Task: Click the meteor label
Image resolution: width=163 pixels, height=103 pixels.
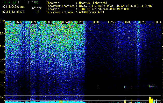Action: point(37,8)
